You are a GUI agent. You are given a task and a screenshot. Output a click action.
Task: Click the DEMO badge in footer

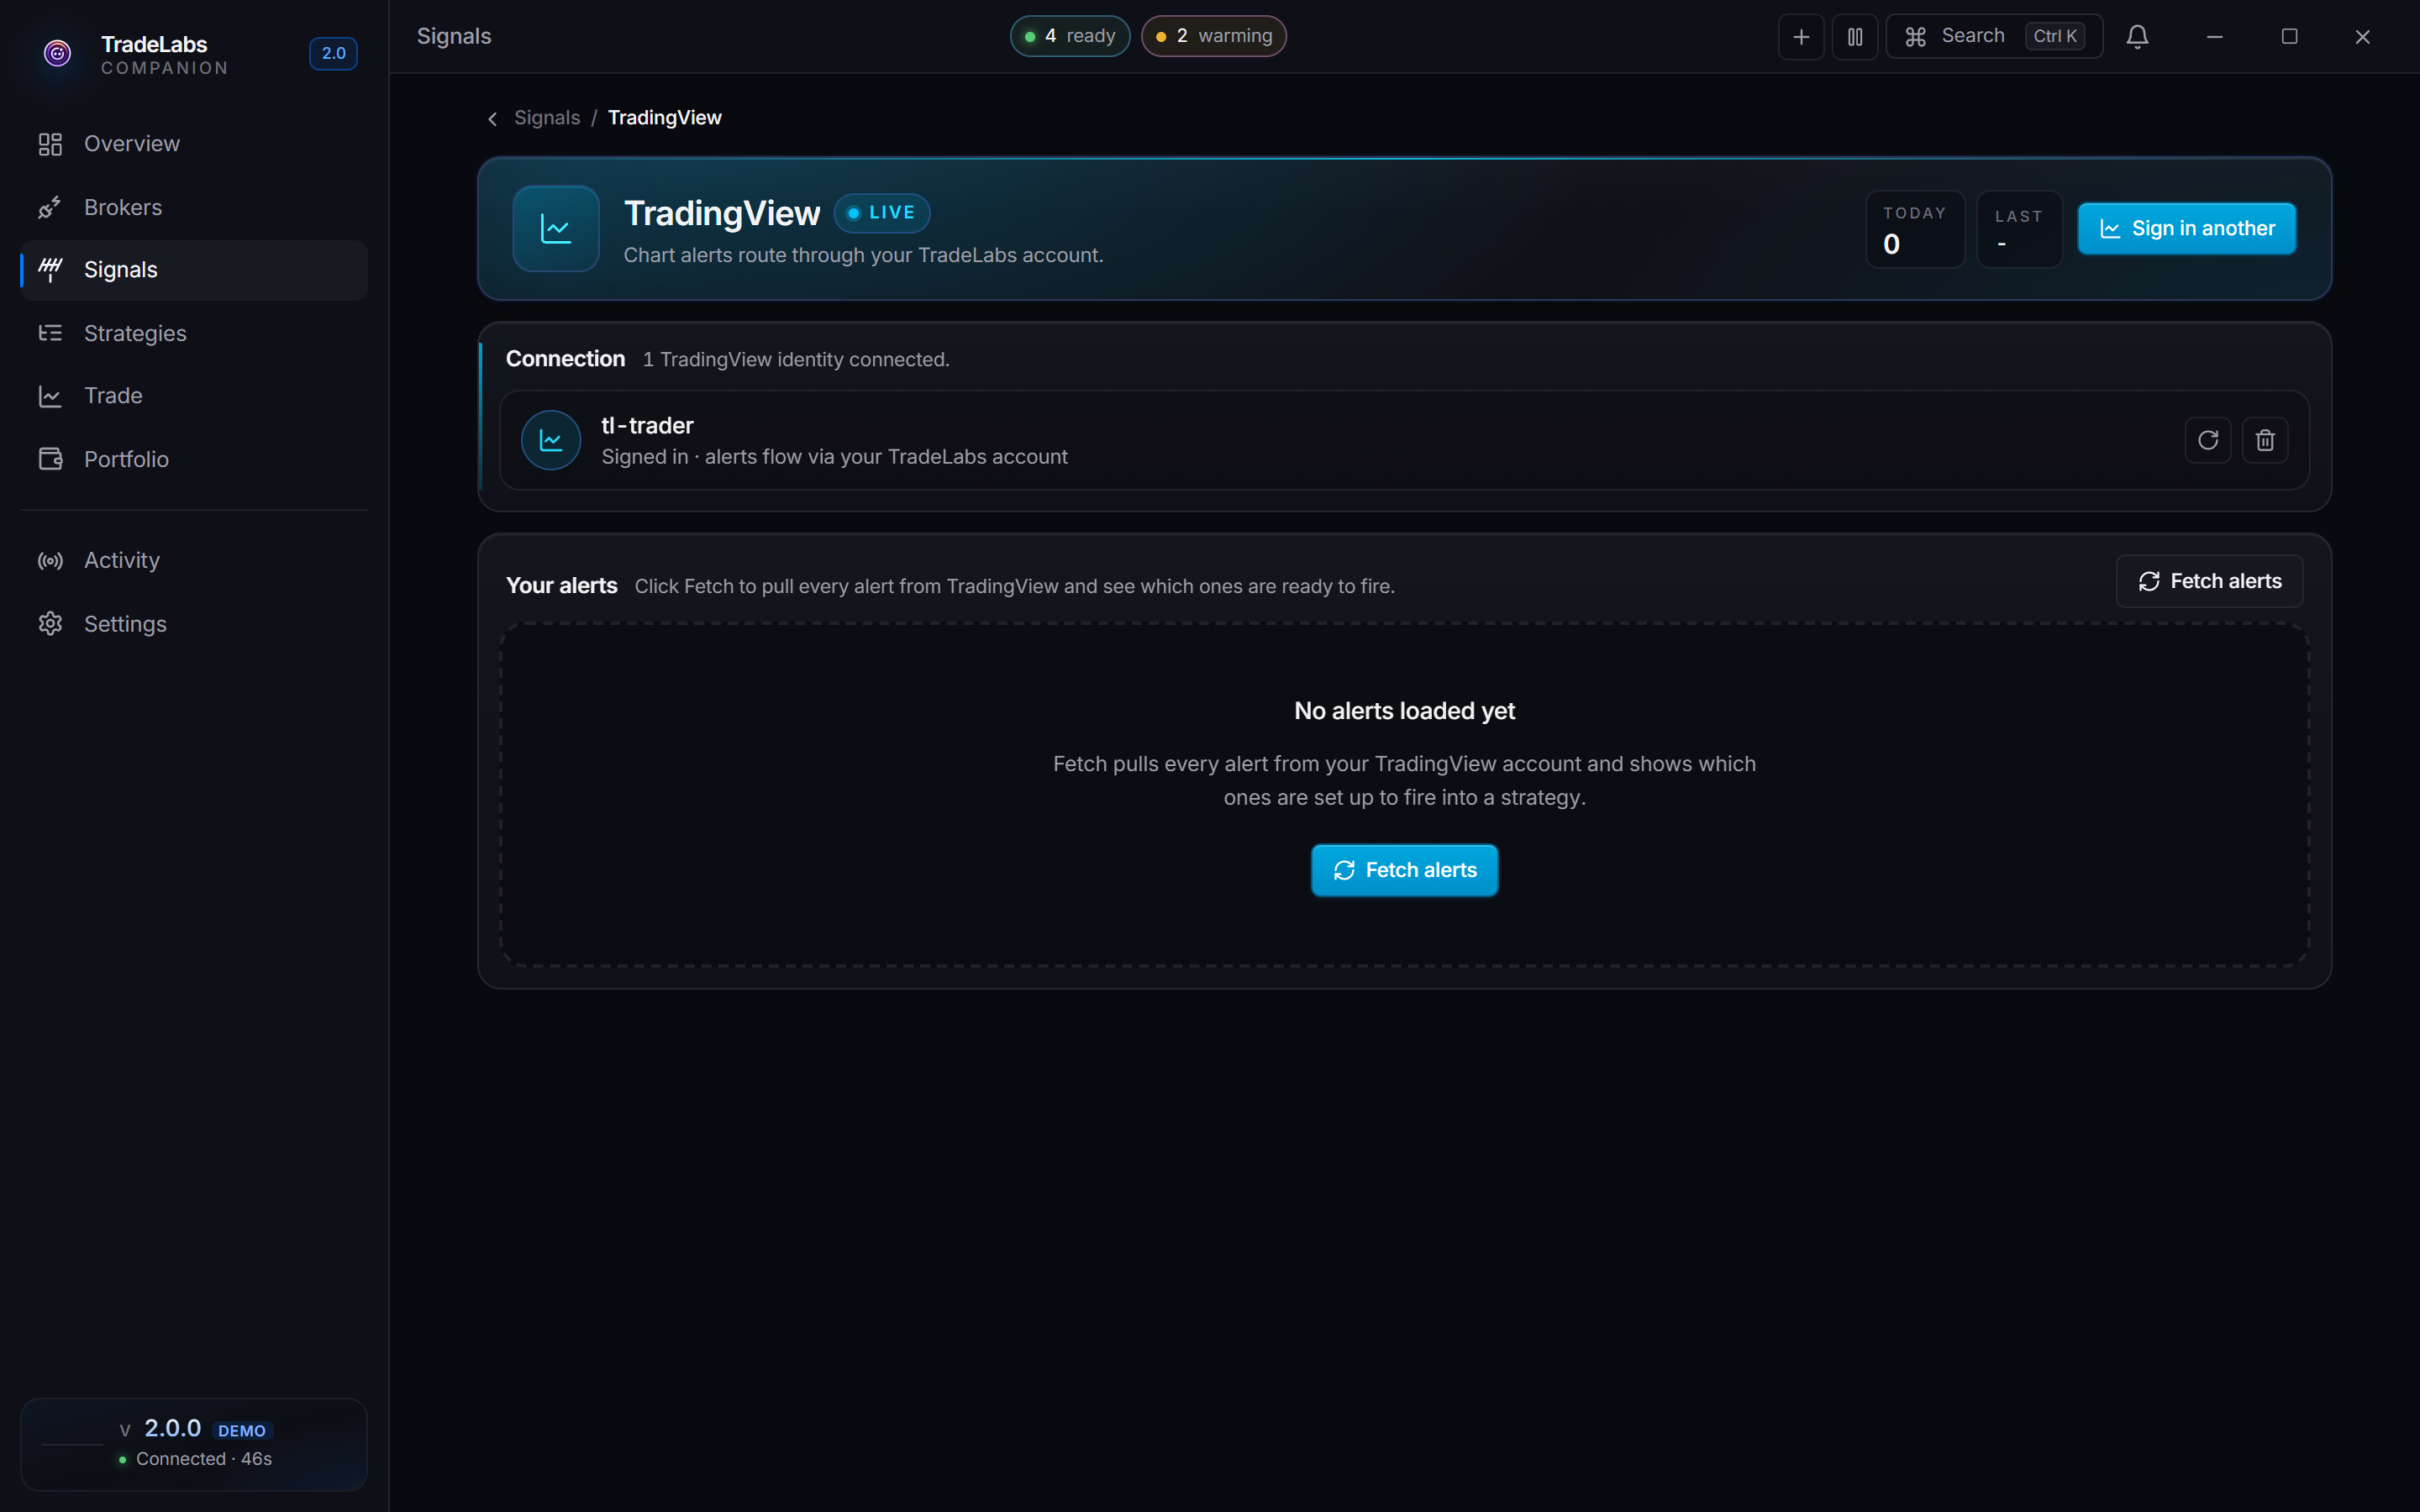[x=242, y=1431]
